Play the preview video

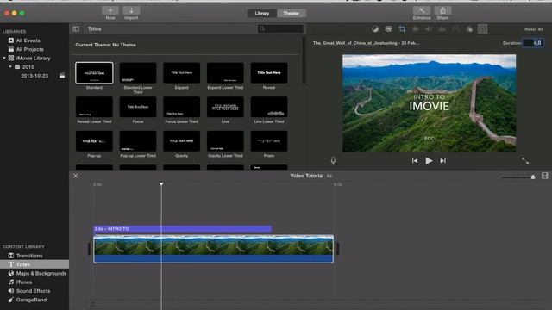pos(429,161)
